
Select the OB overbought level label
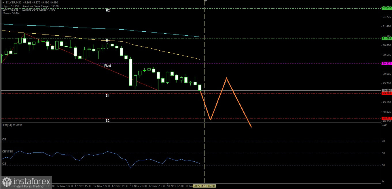pyautogui.click(x=4, y=140)
